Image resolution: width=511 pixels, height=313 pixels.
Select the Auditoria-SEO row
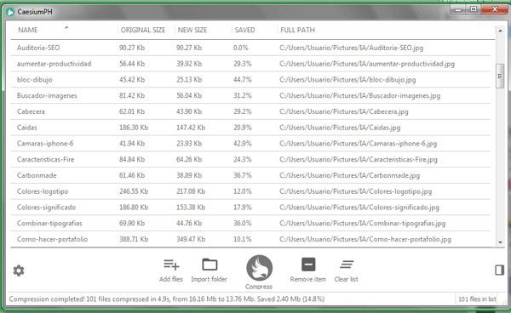(x=250, y=48)
